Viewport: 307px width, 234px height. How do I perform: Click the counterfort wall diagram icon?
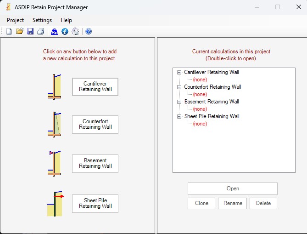point(54,124)
